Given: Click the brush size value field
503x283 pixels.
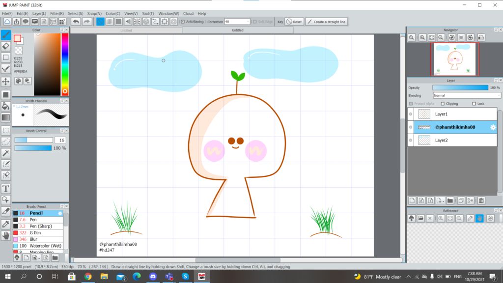Looking at the screenshot, I should point(60,140).
